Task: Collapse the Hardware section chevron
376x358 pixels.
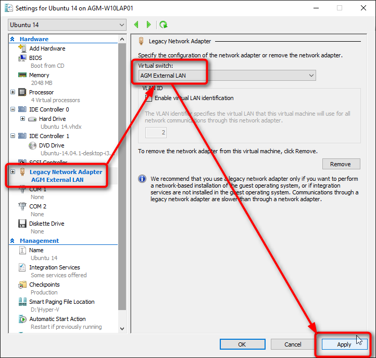Action: pyautogui.click(x=12, y=39)
